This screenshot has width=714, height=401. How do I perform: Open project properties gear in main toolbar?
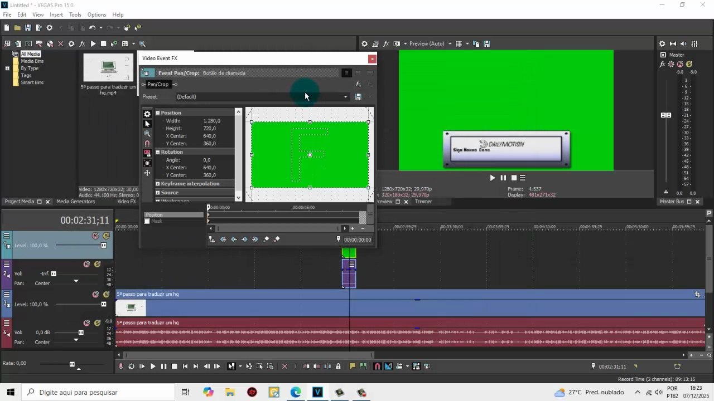[x=49, y=28]
